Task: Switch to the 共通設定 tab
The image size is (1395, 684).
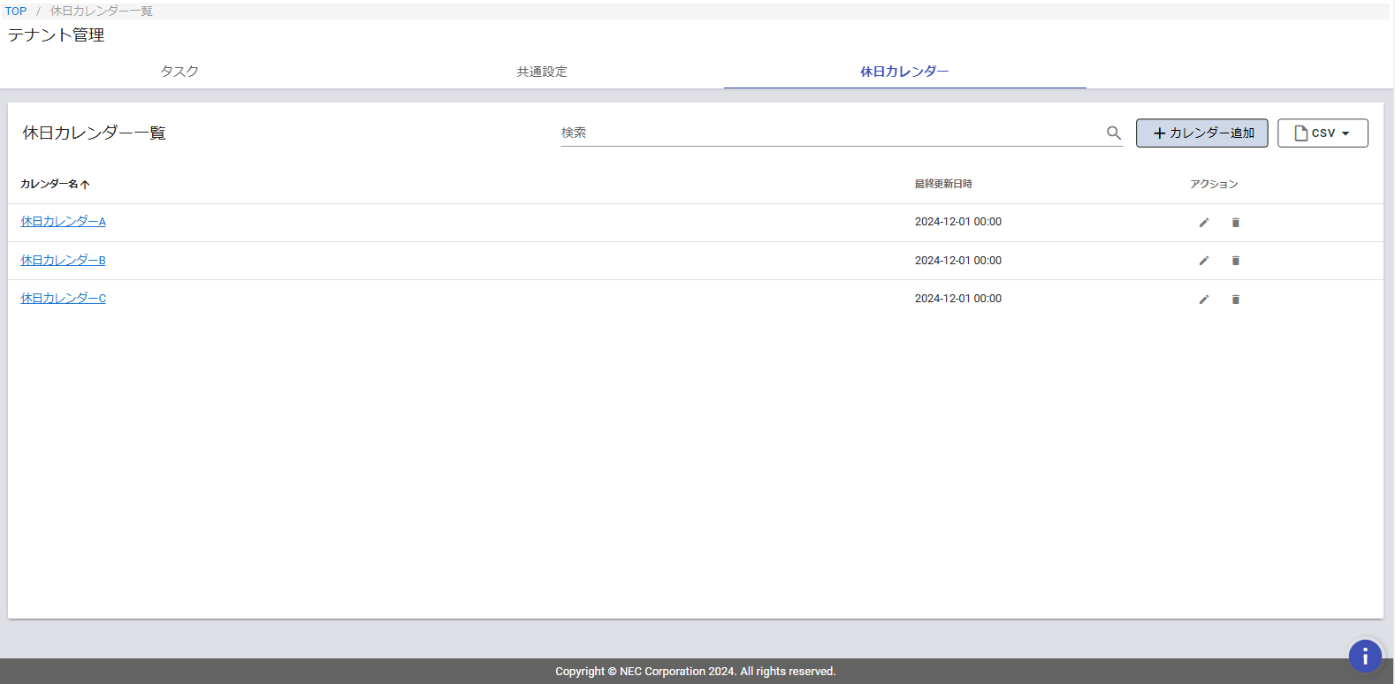Action: point(542,72)
